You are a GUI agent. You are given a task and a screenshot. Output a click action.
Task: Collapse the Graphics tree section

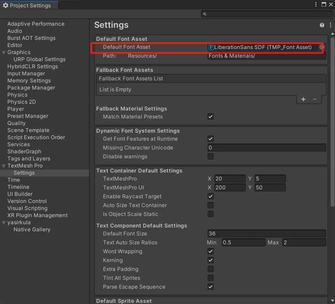pos(4,52)
